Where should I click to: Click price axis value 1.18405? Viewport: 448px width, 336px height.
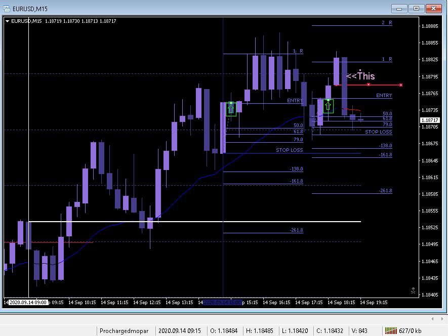430,295
